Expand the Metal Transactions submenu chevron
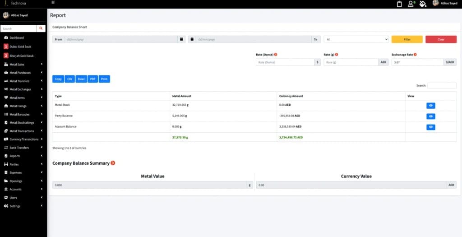This screenshot has height=237, width=462. coord(42,131)
